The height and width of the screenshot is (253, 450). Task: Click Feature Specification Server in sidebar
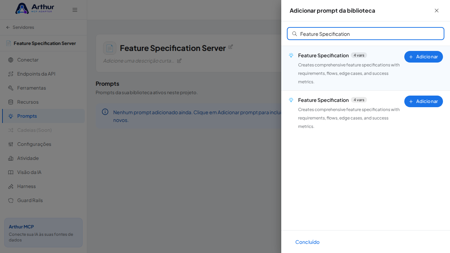45,43
